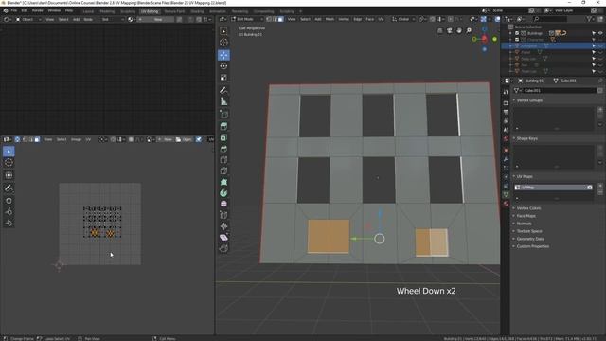Open the Render menu
606x341 pixels.
coord(38,10)
